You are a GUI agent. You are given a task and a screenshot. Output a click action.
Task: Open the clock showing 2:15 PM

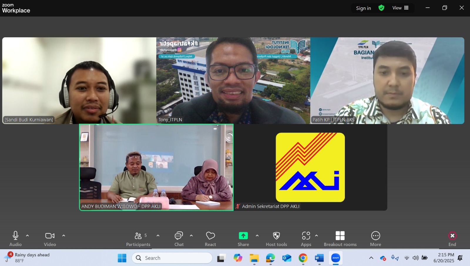click(444, 258)
